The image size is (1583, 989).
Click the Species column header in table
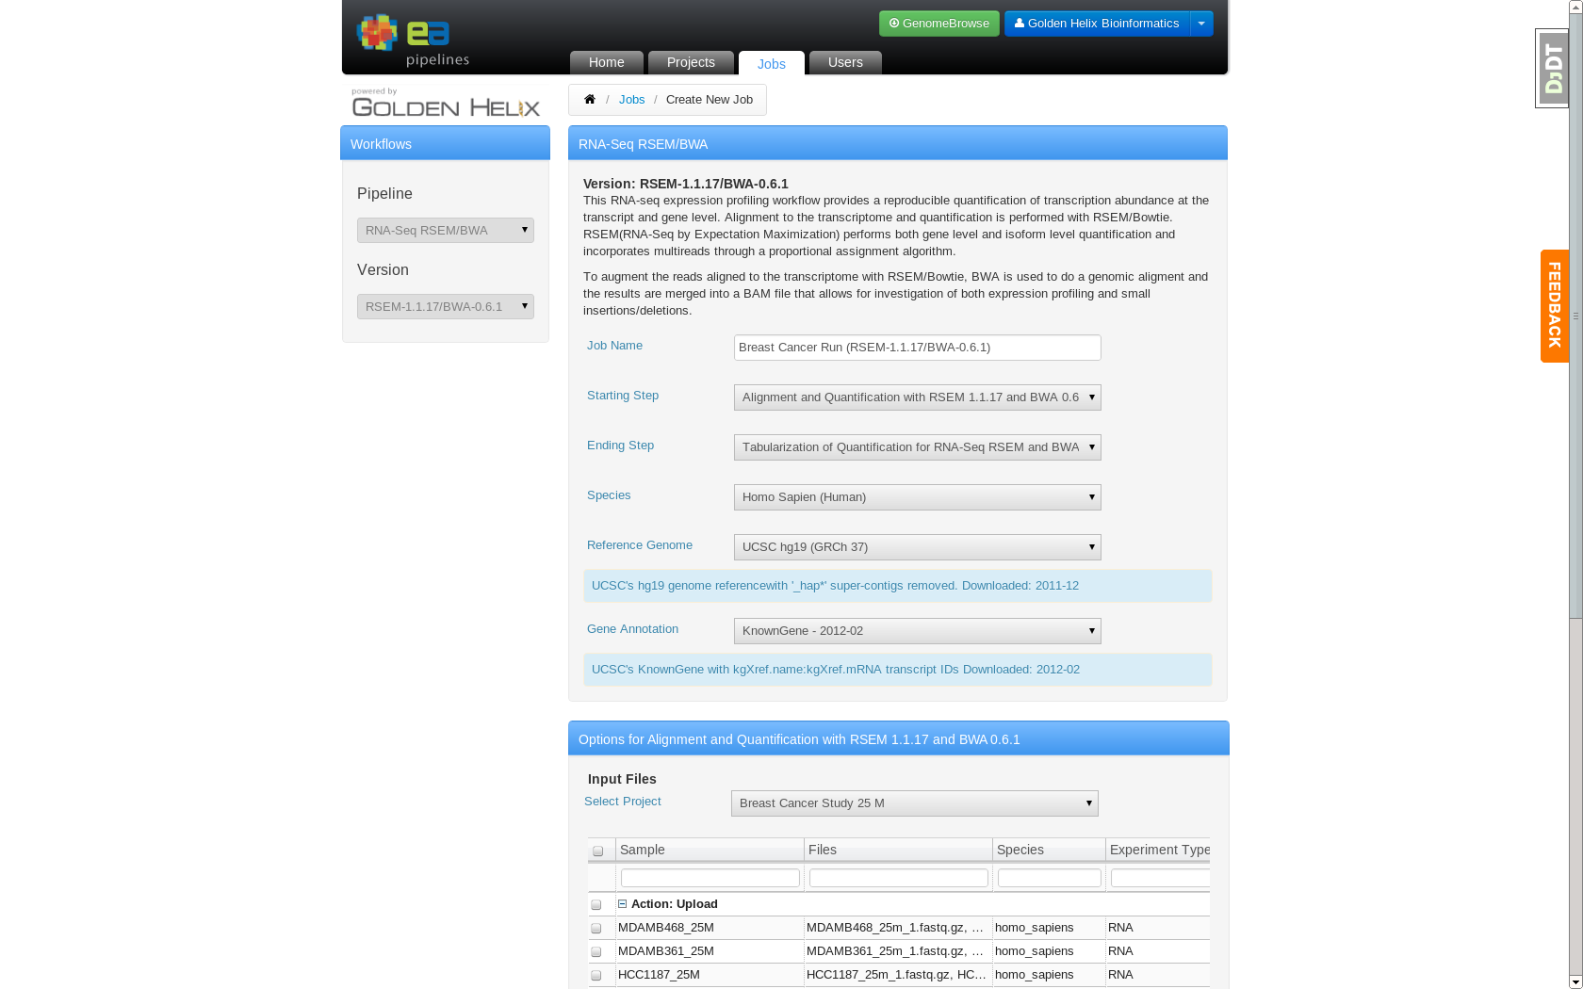coord(1049,850)
